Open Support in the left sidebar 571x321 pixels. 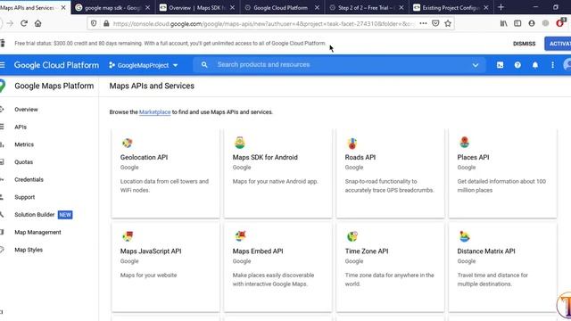[24, 197]
